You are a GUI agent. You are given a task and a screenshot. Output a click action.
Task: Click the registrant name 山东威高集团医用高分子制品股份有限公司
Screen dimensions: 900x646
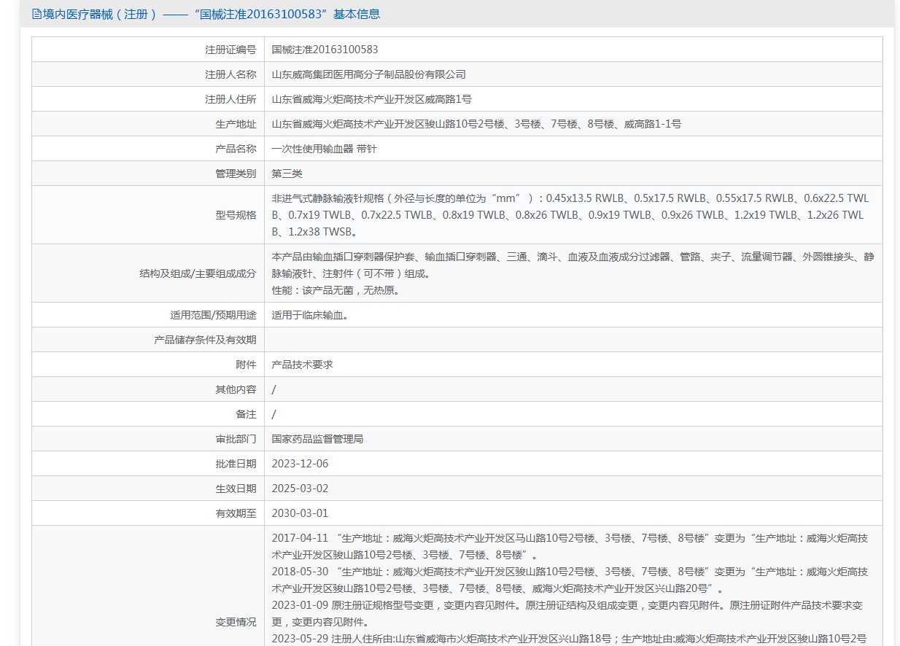(x=368, y=74)
